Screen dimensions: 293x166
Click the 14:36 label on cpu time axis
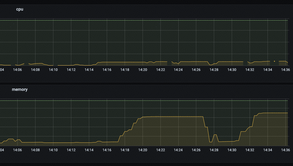coord(286,70)
